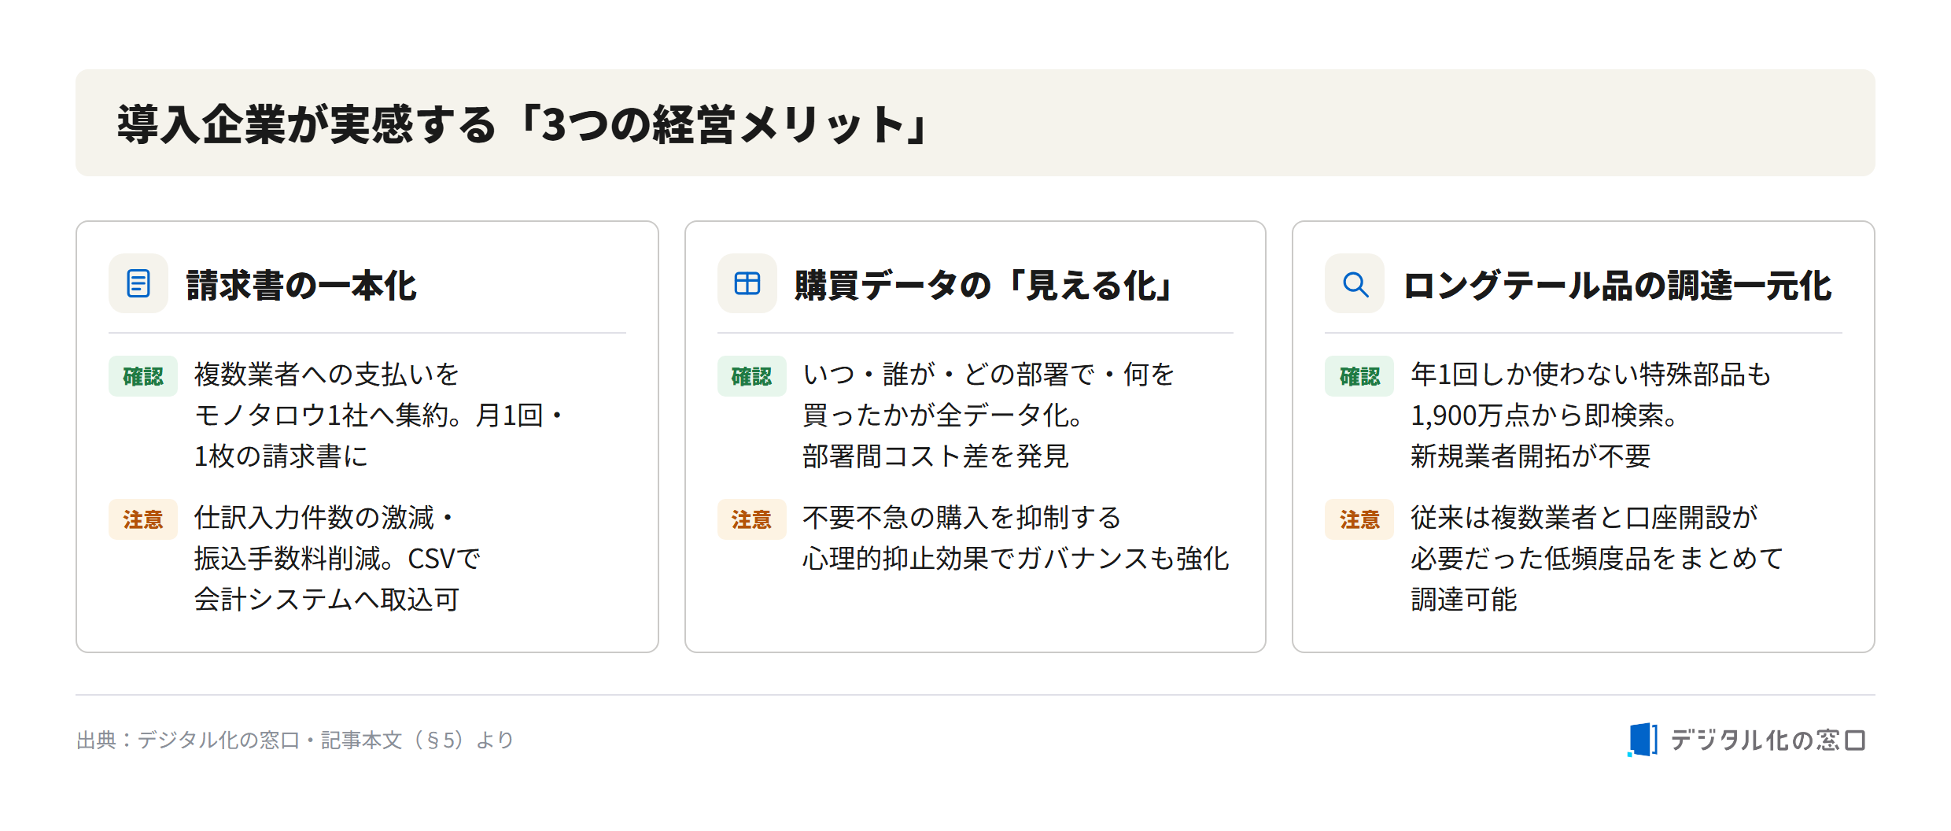Select the 確認 badge in the 請求書 card
Image resolution: width=1951 pixels, height=831 pixels.
click(143, 376)
